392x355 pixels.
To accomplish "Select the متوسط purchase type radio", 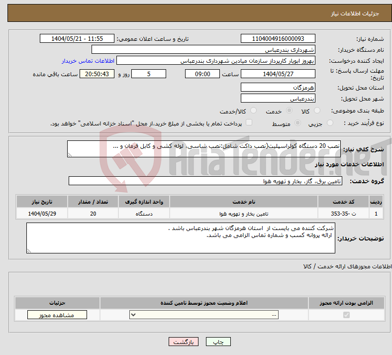I will (x=298, y=123).
